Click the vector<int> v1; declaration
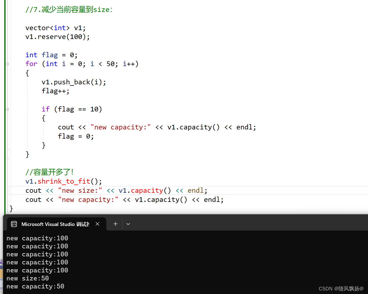The width and height of the screenshot is (368, 294). click(x=55, y=28)
